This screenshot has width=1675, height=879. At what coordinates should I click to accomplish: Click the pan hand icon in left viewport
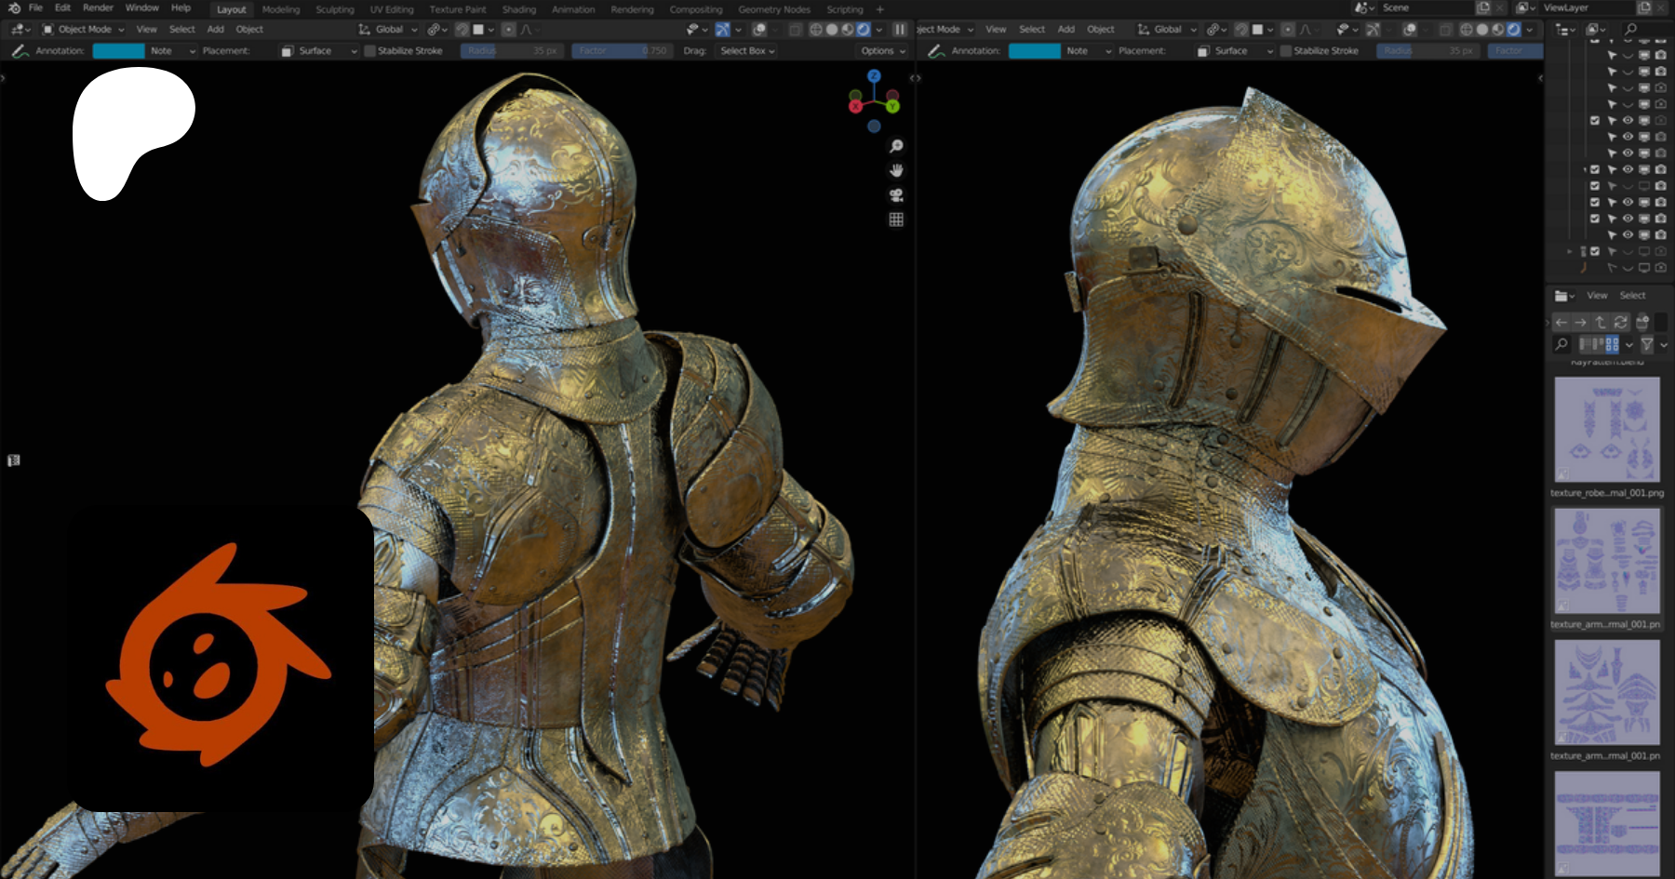(x=896, y=170)
